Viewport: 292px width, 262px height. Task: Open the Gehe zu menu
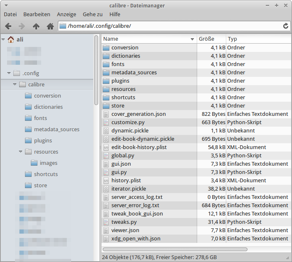[93, 14]
